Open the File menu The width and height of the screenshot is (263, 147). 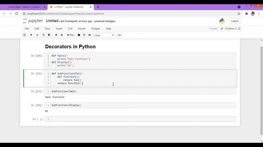[x=27, y=29]
